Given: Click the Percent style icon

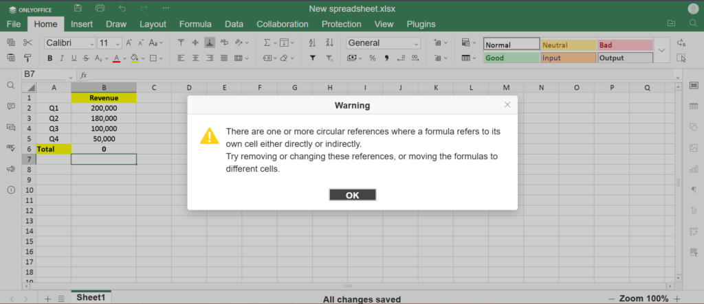Looking at the screenshot, I should pyautogui.click(x=373, y=58).
